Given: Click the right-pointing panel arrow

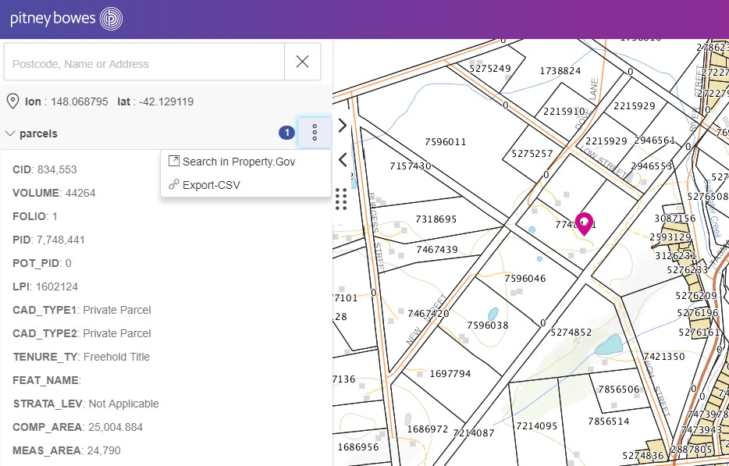Looking at the screenshot, I should pos(342,125).
